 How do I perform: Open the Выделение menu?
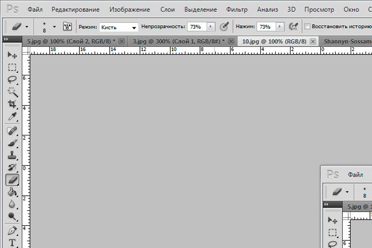tap(200, 9)
